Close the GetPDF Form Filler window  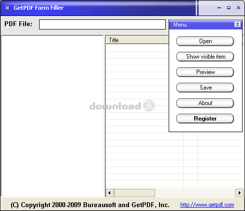[x=238, y=8]
